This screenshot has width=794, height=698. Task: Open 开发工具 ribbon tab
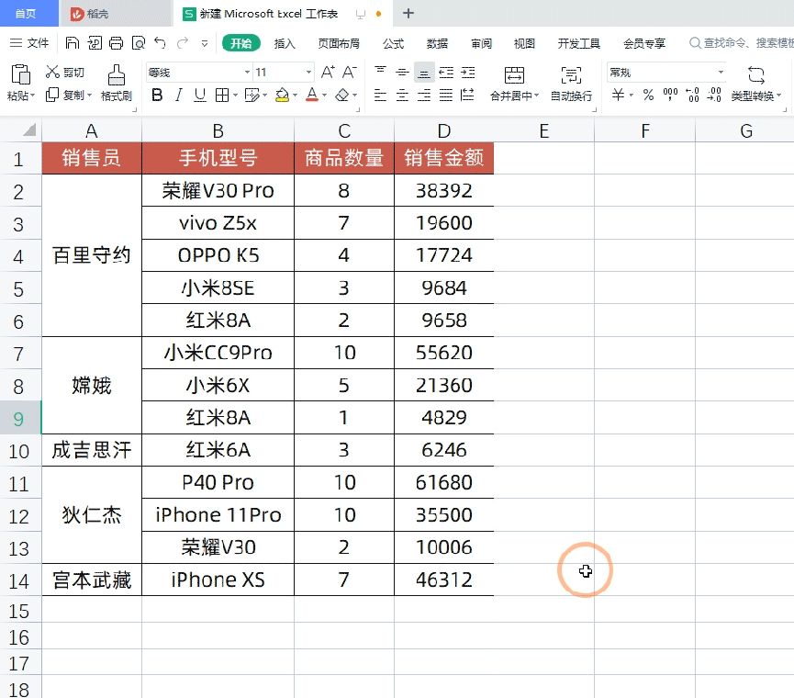pos(579,43)
